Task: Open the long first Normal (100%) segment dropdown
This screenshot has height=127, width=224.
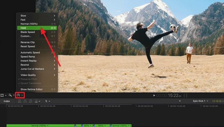Action: point(40,126)
